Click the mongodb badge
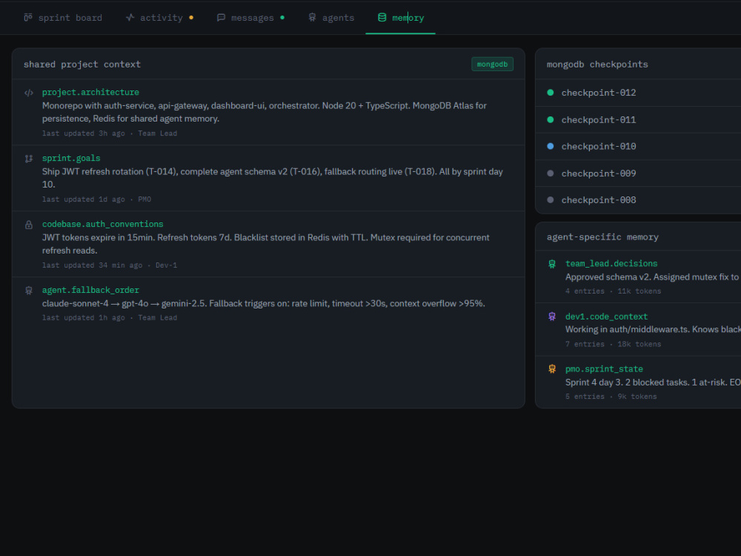The image size is (741, 556). pos(492,64)
